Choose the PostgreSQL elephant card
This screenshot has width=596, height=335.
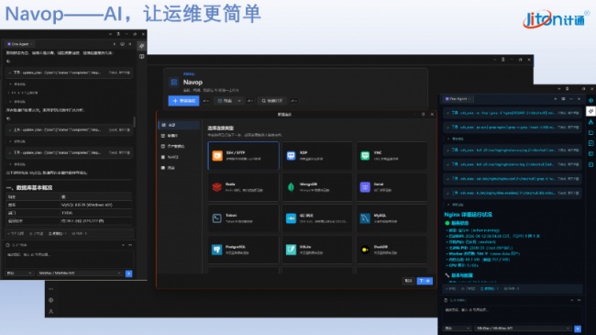coord(244,250)
